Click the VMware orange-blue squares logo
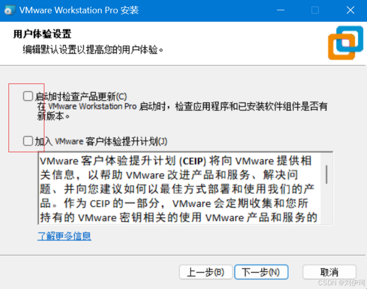 (x=346, y=43)
